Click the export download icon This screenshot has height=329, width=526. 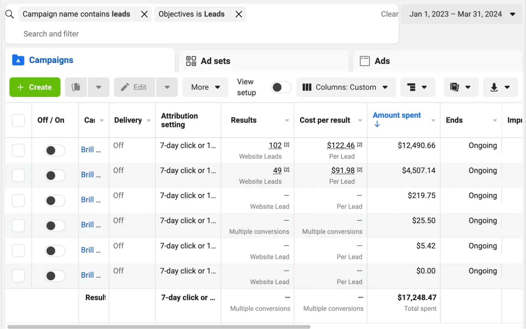click(x=494, y=87)
